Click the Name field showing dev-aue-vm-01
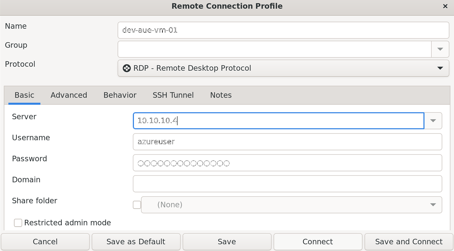This screenshot has height=251, width=454. pos(283,30)
